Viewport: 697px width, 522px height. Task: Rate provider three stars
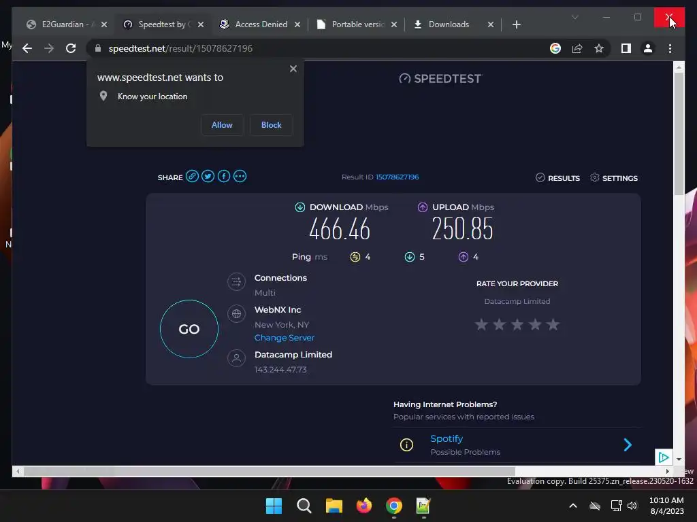(x=517, y=324)
